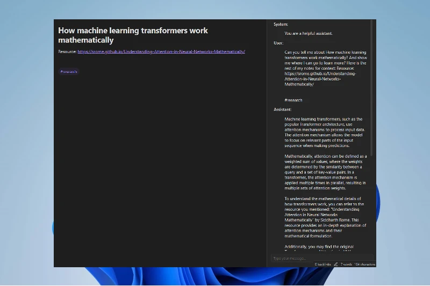The image size is (430, 286).
Task: Click the 'User:' label in chat
Action: [x=278, y=43]
